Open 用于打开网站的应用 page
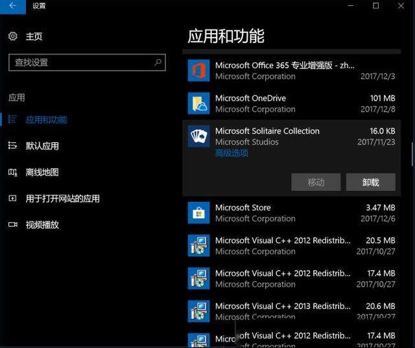The height and width of the screenshot is (348, 415). pos(63,199)
